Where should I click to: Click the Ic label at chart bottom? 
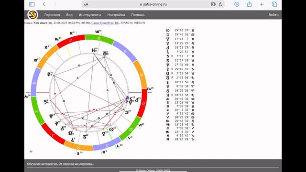coord(120,146)
